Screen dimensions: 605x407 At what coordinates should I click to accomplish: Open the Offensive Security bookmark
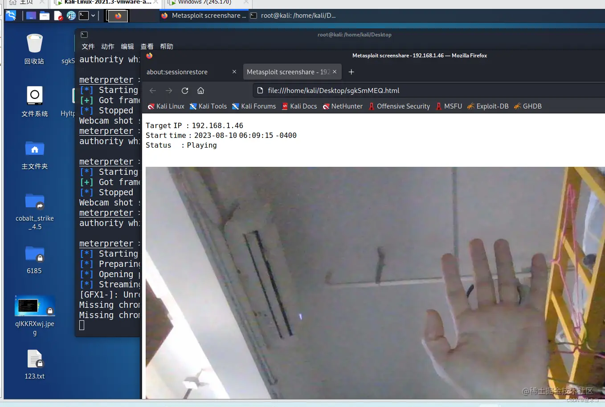399,106
